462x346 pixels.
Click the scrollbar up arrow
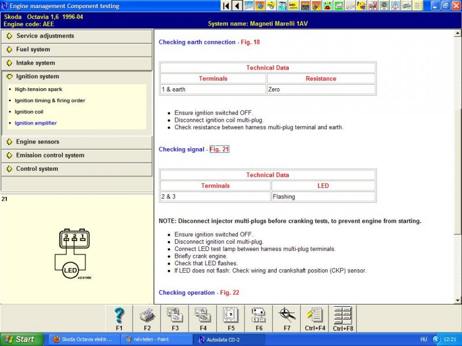coord(458,33)
